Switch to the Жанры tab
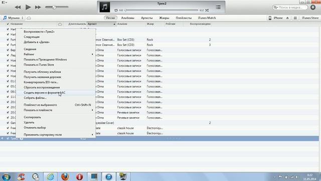 (x=164, y=18)
